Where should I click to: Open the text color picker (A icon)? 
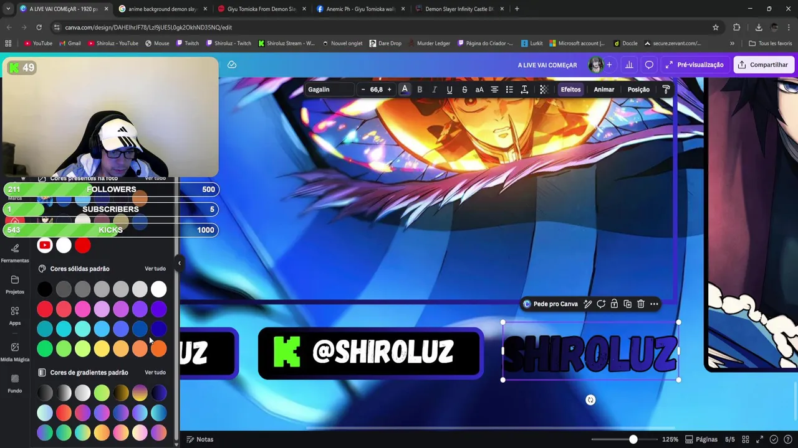click(405, 90)
